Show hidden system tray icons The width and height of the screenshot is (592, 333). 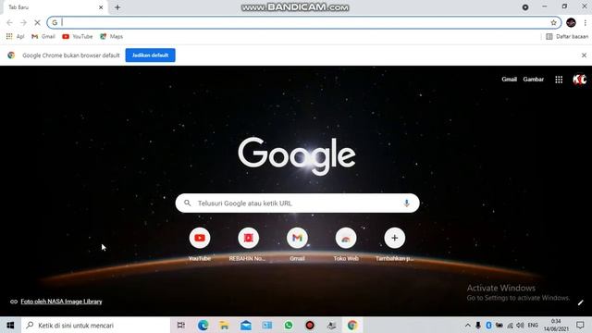(467, 325)
